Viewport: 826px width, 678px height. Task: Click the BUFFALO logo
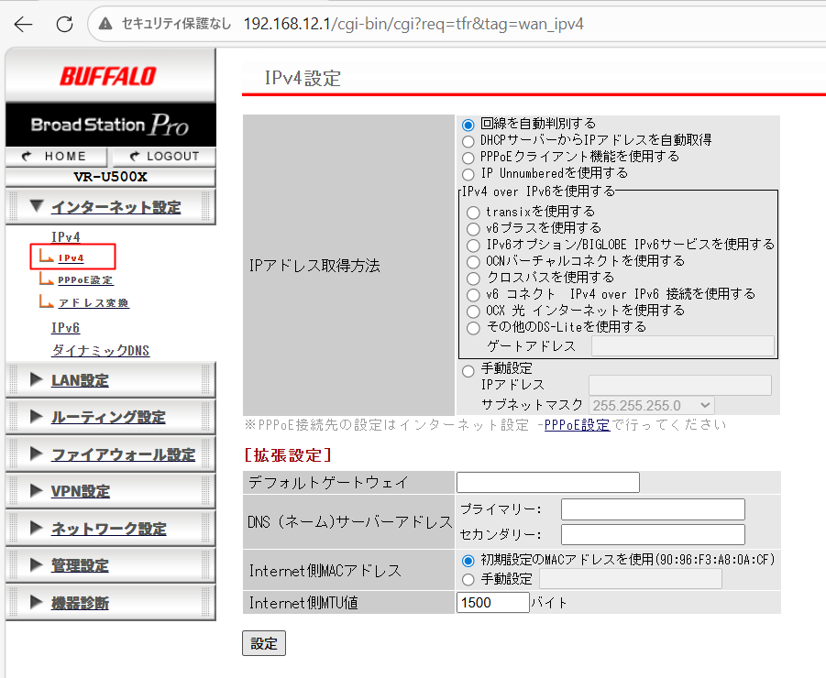[x=108, y=75]
